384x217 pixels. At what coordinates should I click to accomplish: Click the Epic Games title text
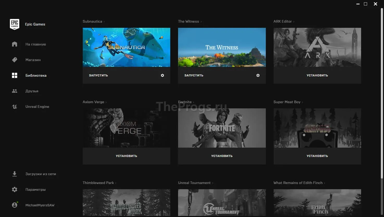tap(35, 24)
